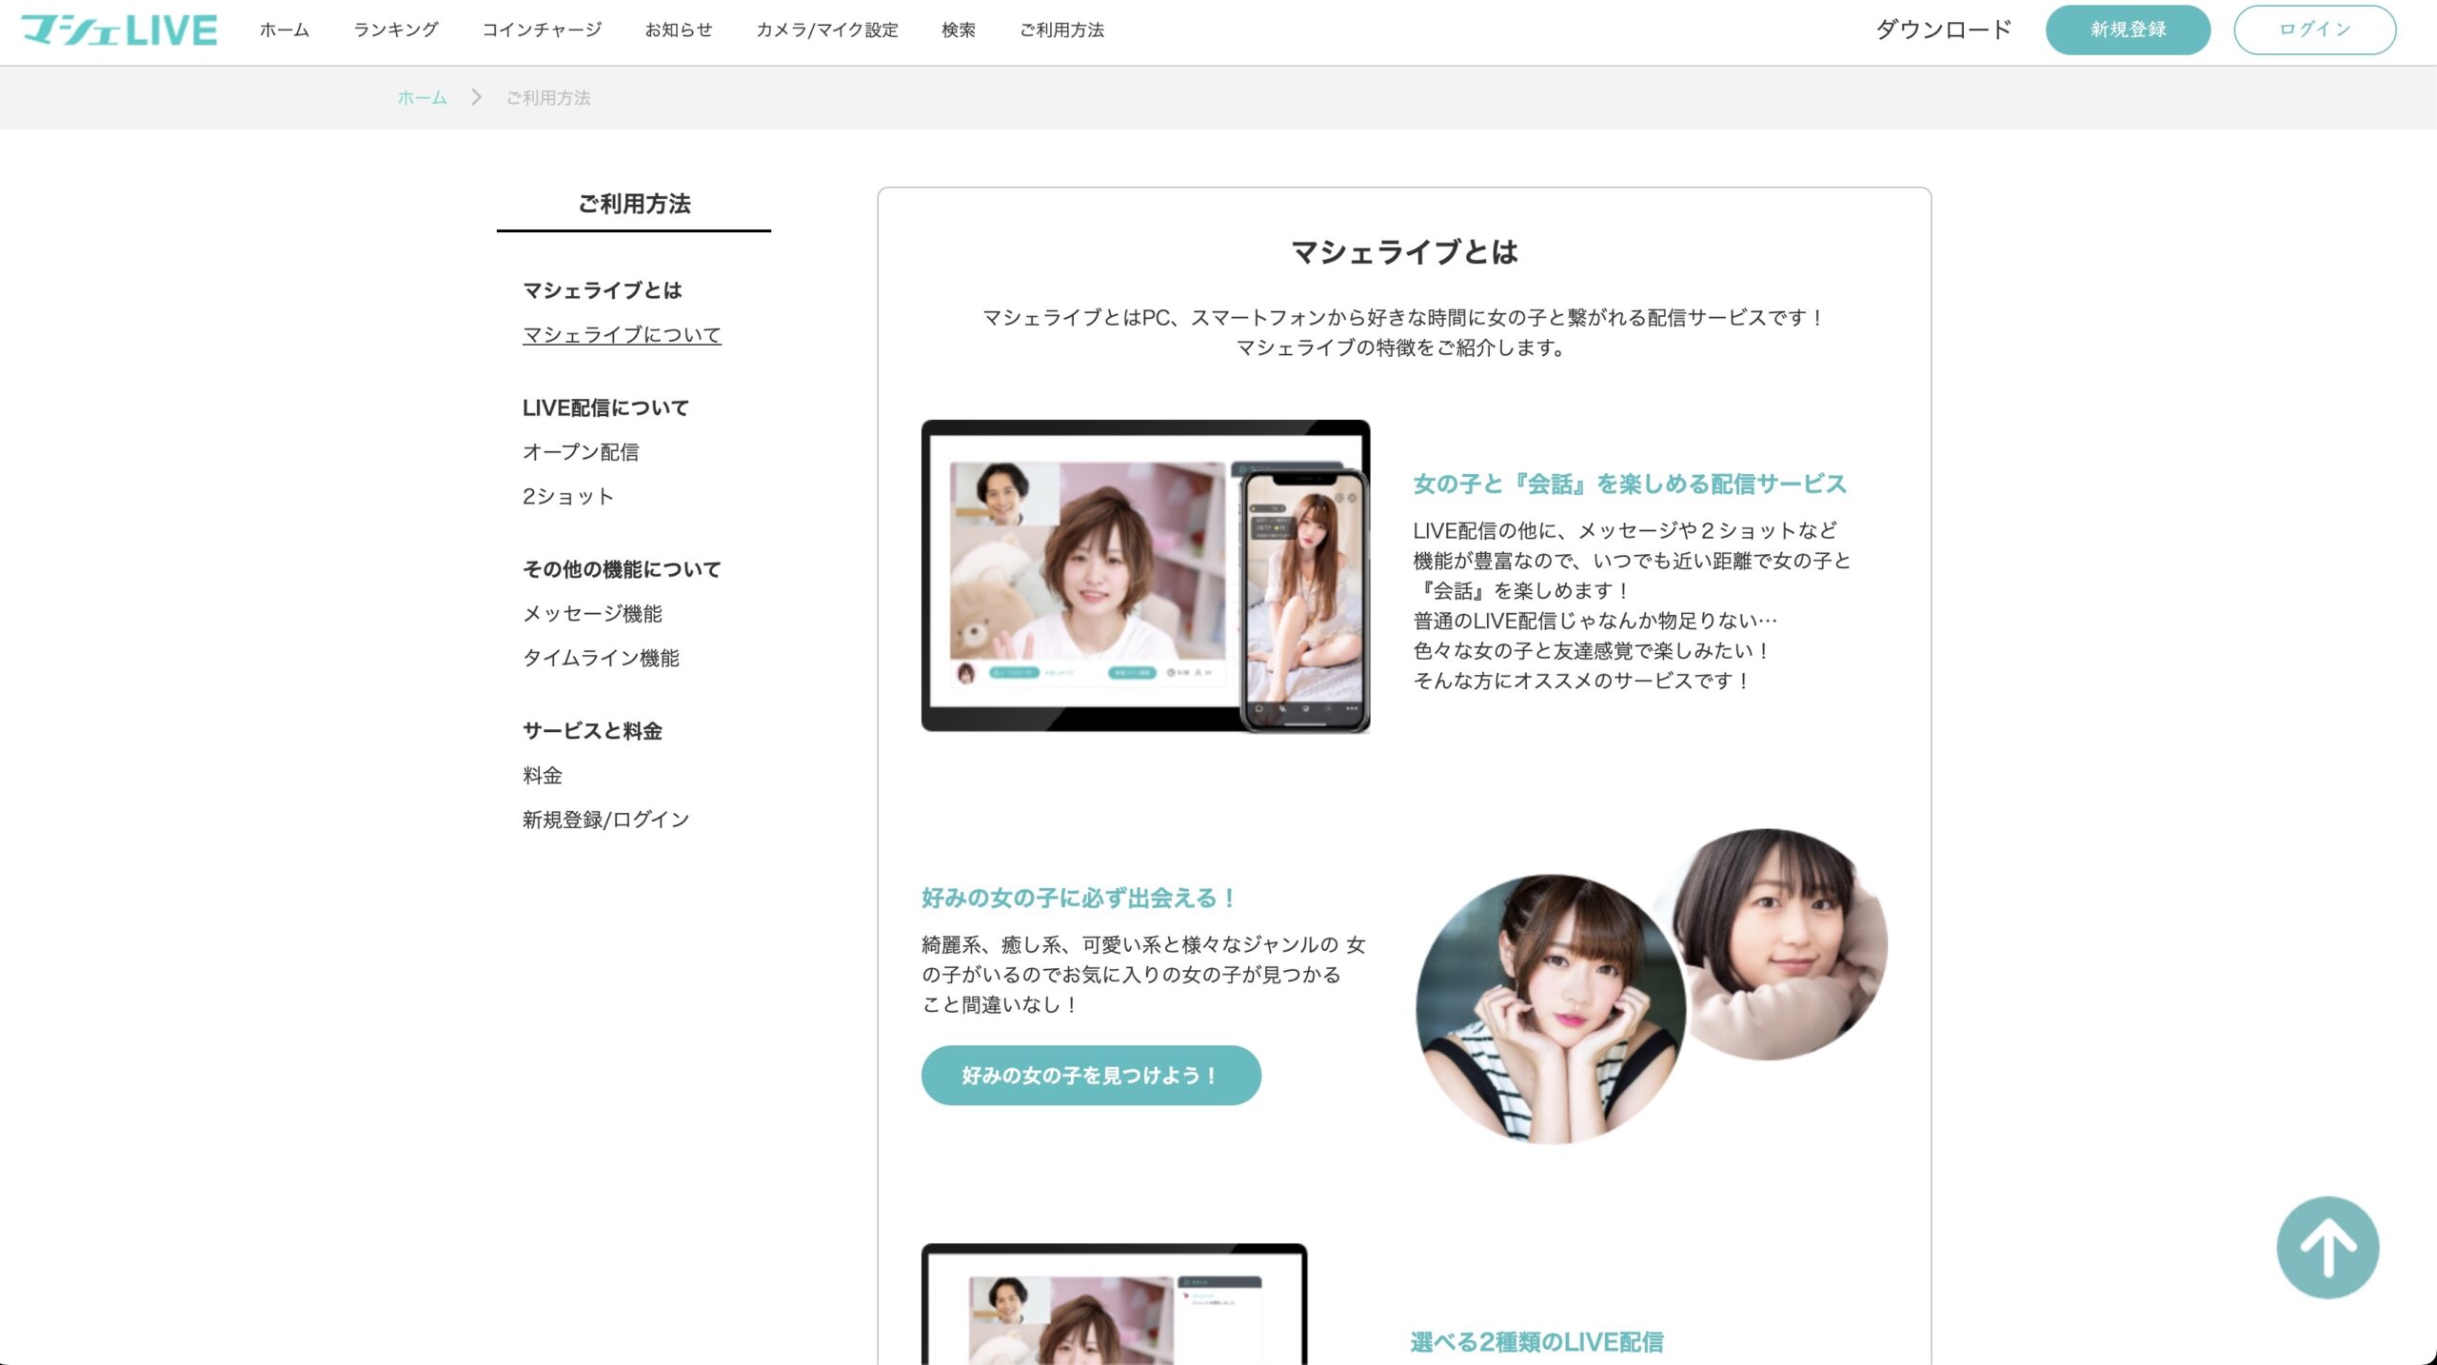
Task: Open メッセージ機能 sidebar link
Action: [x=592, y=614]
